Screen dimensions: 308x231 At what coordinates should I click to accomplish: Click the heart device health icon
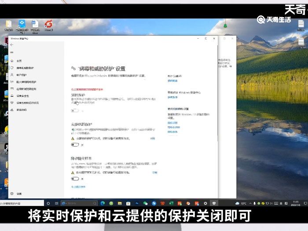pos(12,103)
